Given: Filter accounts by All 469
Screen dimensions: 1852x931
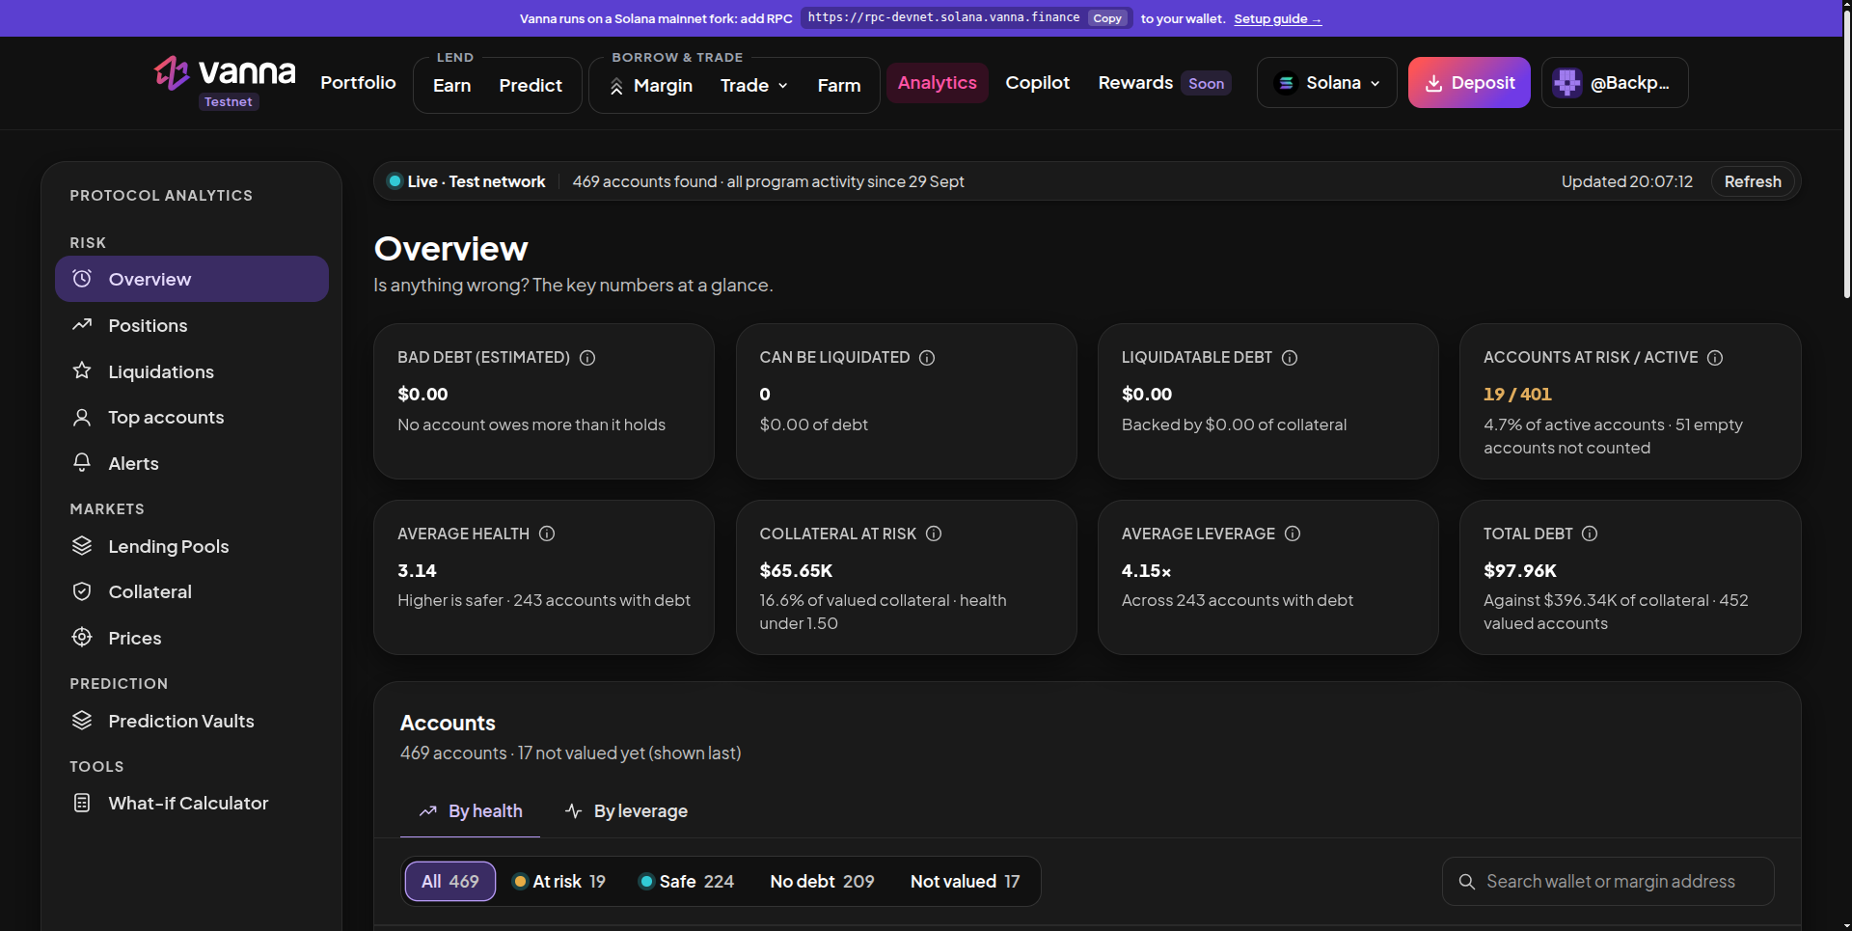Looking at the screenshot, I should point(449,882).
